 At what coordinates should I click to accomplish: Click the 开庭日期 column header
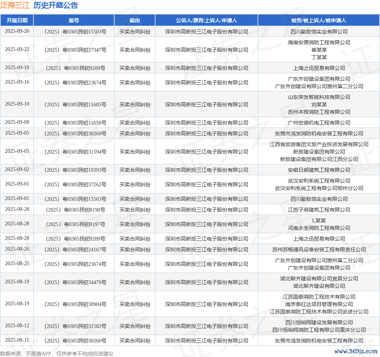point(17,20)
